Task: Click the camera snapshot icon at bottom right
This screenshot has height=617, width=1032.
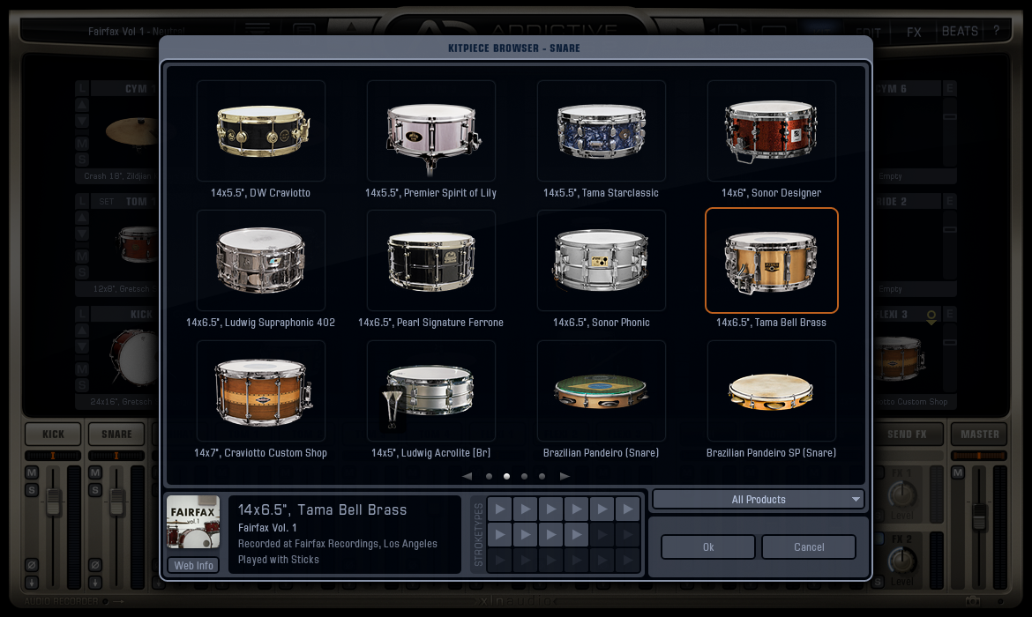Action: pyautogui.click(x=973, y=601)
